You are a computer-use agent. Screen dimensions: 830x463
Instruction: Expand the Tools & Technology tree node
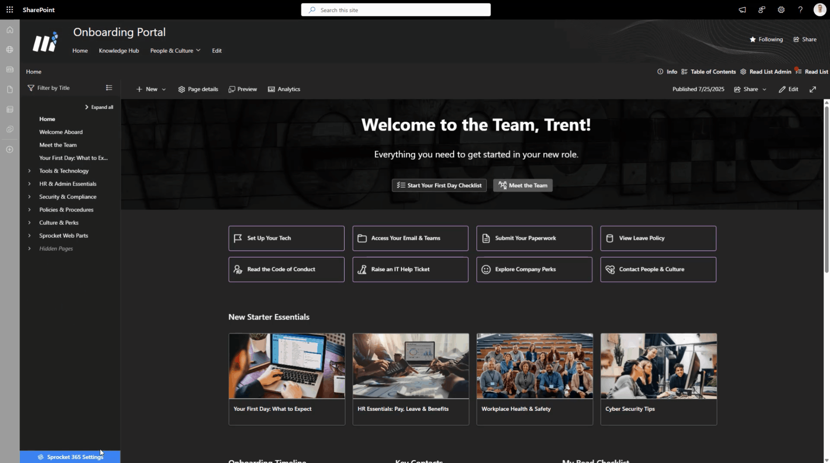click(x=29, y=171)
